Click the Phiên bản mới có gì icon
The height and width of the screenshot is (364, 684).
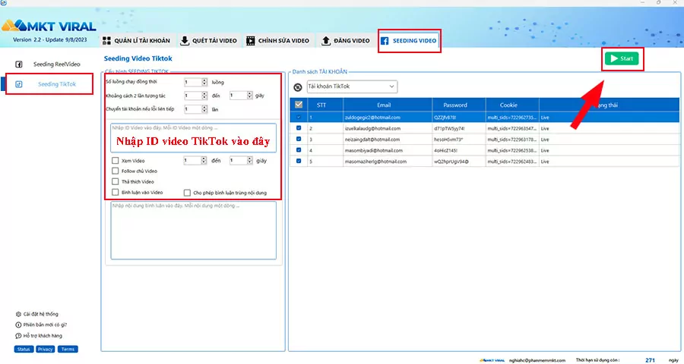pos(18,325)
